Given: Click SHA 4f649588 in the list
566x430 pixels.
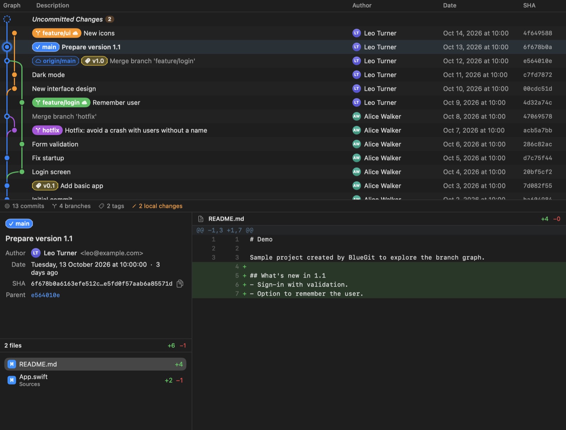Looking at the screenshot, I should coord(538,33).
